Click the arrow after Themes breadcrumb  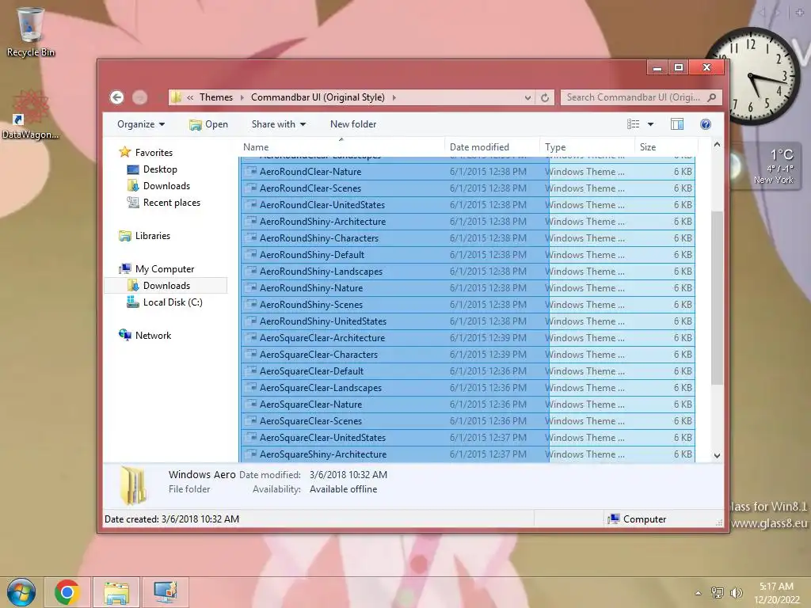[x=242, y=97]
